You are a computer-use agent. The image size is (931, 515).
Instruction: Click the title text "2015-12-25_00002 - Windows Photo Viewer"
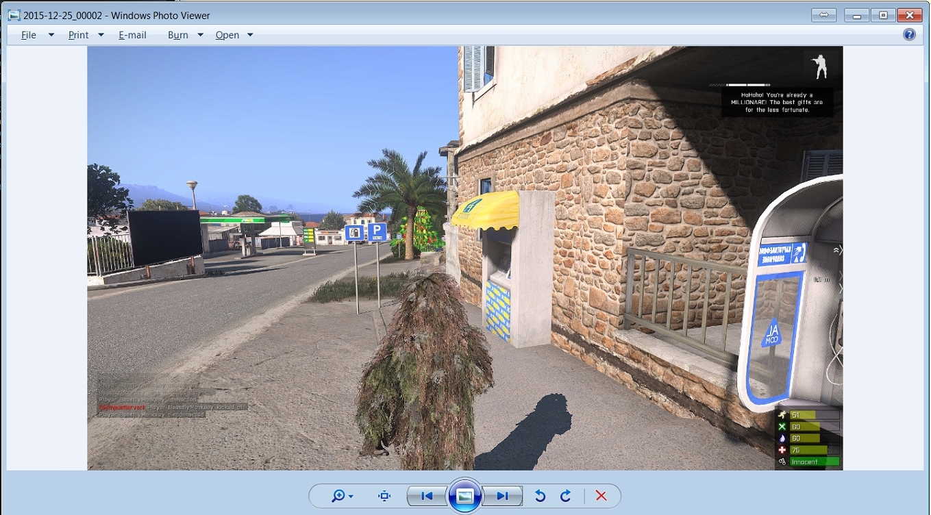(x=116, y=15)
